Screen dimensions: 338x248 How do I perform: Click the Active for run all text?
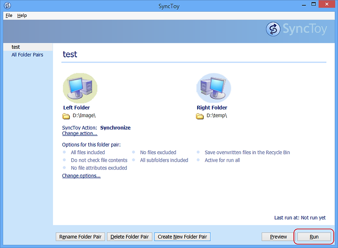(222, 160)
